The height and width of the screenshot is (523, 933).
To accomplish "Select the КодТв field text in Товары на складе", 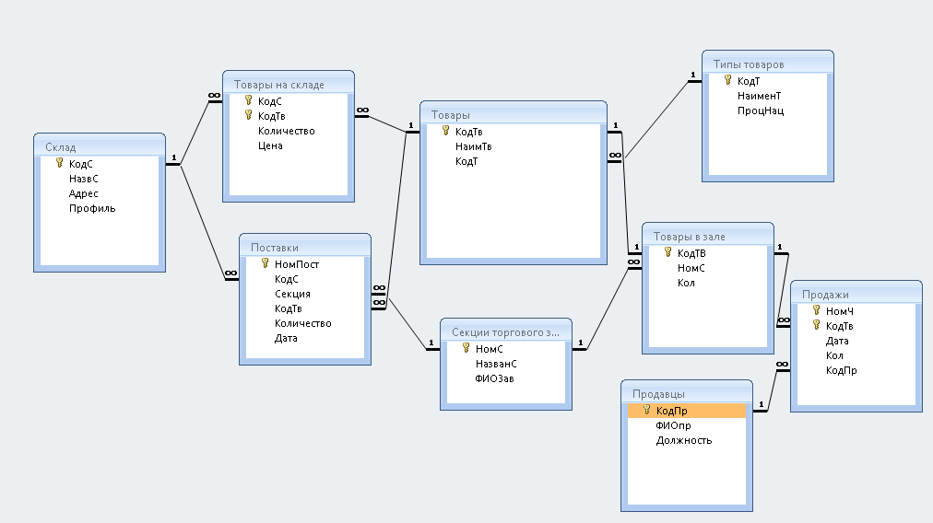I will pos(271,117).
